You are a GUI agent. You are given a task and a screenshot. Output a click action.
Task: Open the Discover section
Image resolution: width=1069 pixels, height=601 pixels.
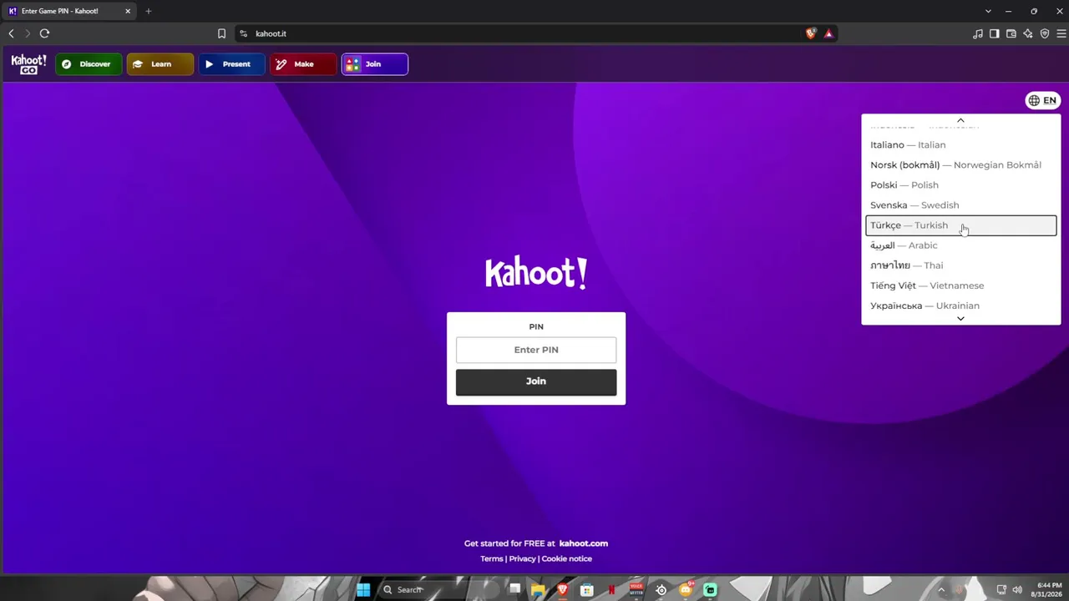click(x=89, y=64)
